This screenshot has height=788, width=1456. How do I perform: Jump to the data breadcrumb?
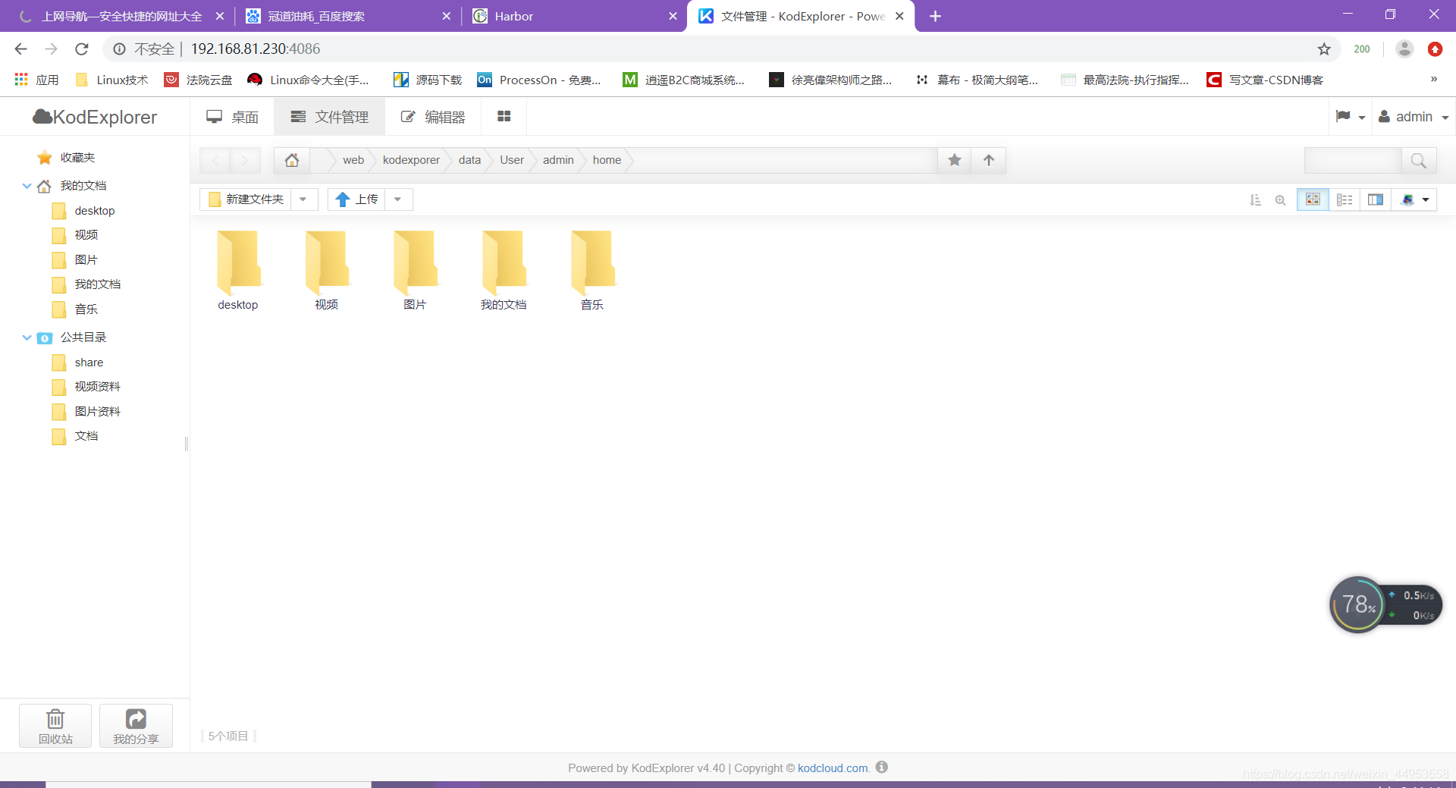click(469, 160)
